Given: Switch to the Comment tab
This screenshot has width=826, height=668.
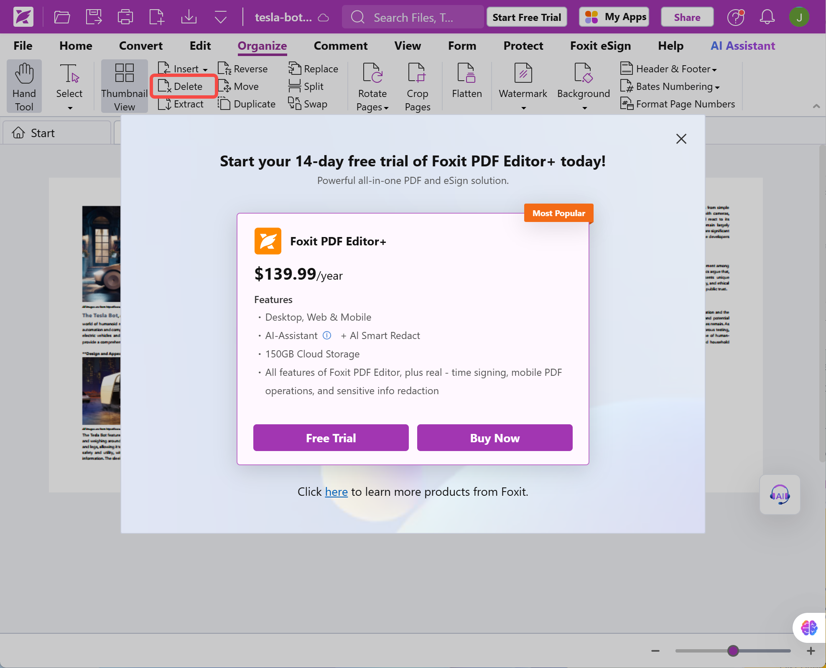Looking at the screenshot, I should click(341, 46).
